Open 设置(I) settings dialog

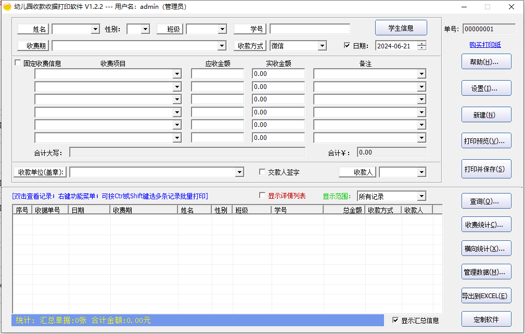point(486,88)
